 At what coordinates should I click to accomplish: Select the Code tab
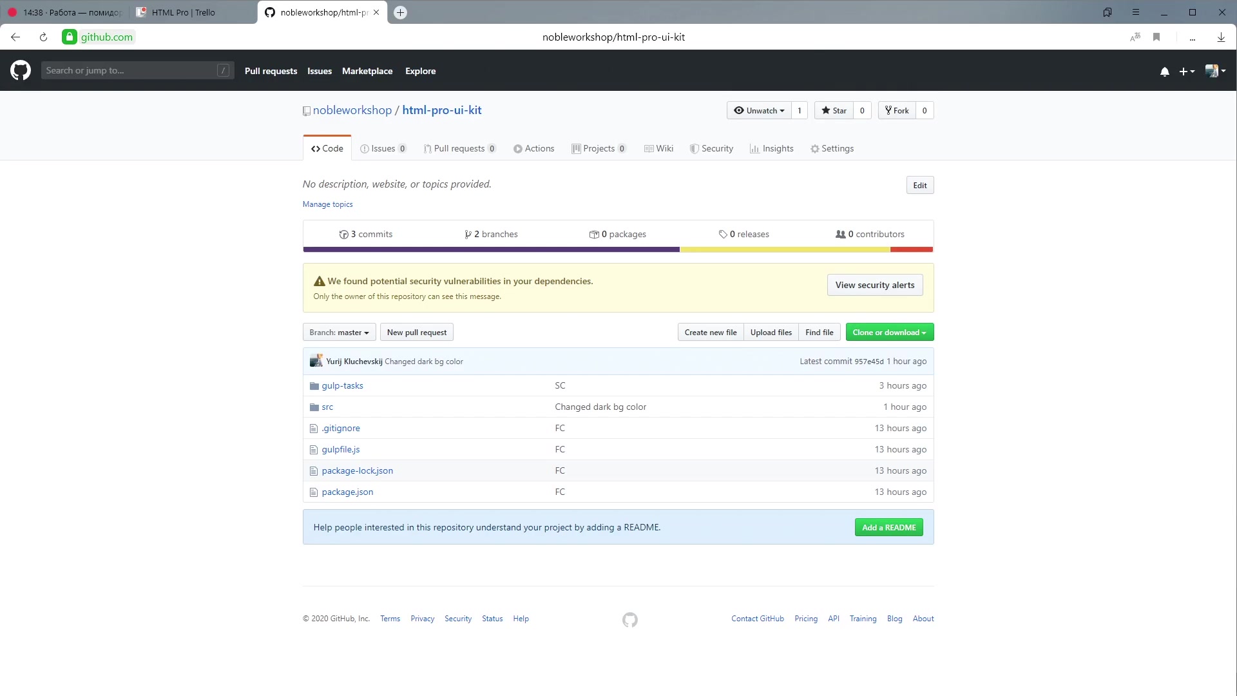click(x=327, y=148)
